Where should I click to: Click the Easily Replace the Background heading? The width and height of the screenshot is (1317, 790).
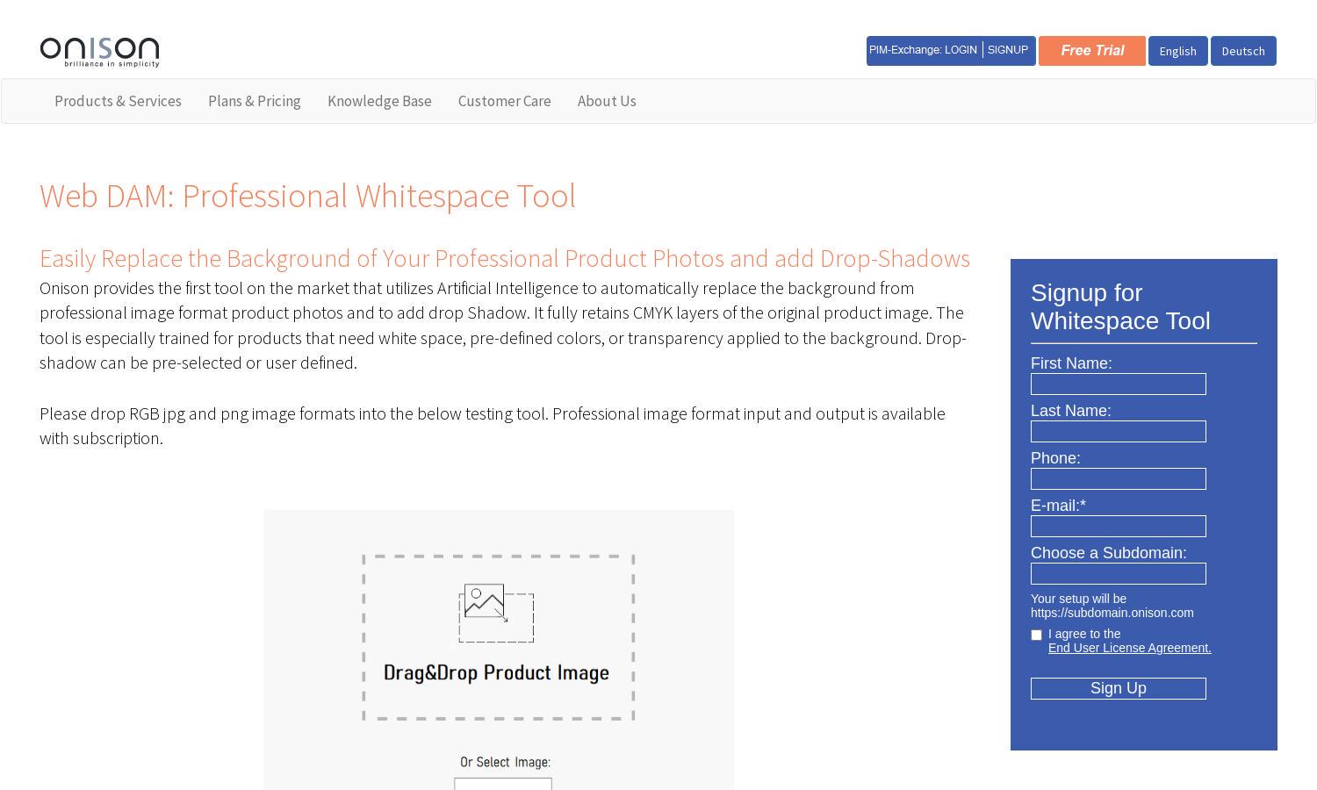[505, 258]
